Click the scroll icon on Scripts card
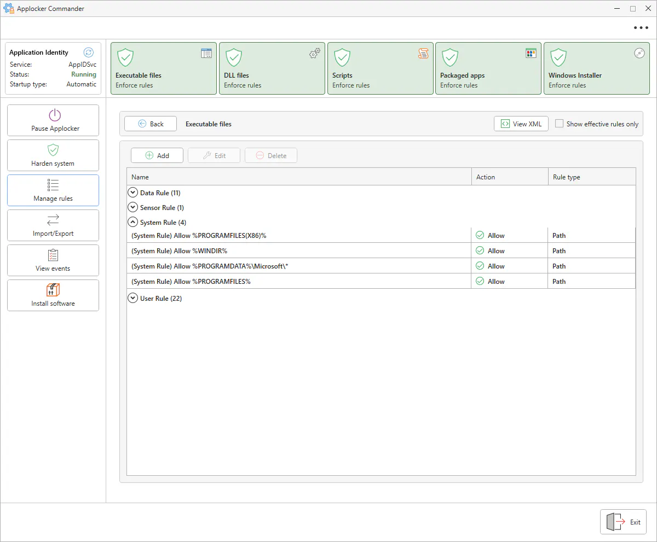Screen dimensions: 657x542 click(423, 53)
